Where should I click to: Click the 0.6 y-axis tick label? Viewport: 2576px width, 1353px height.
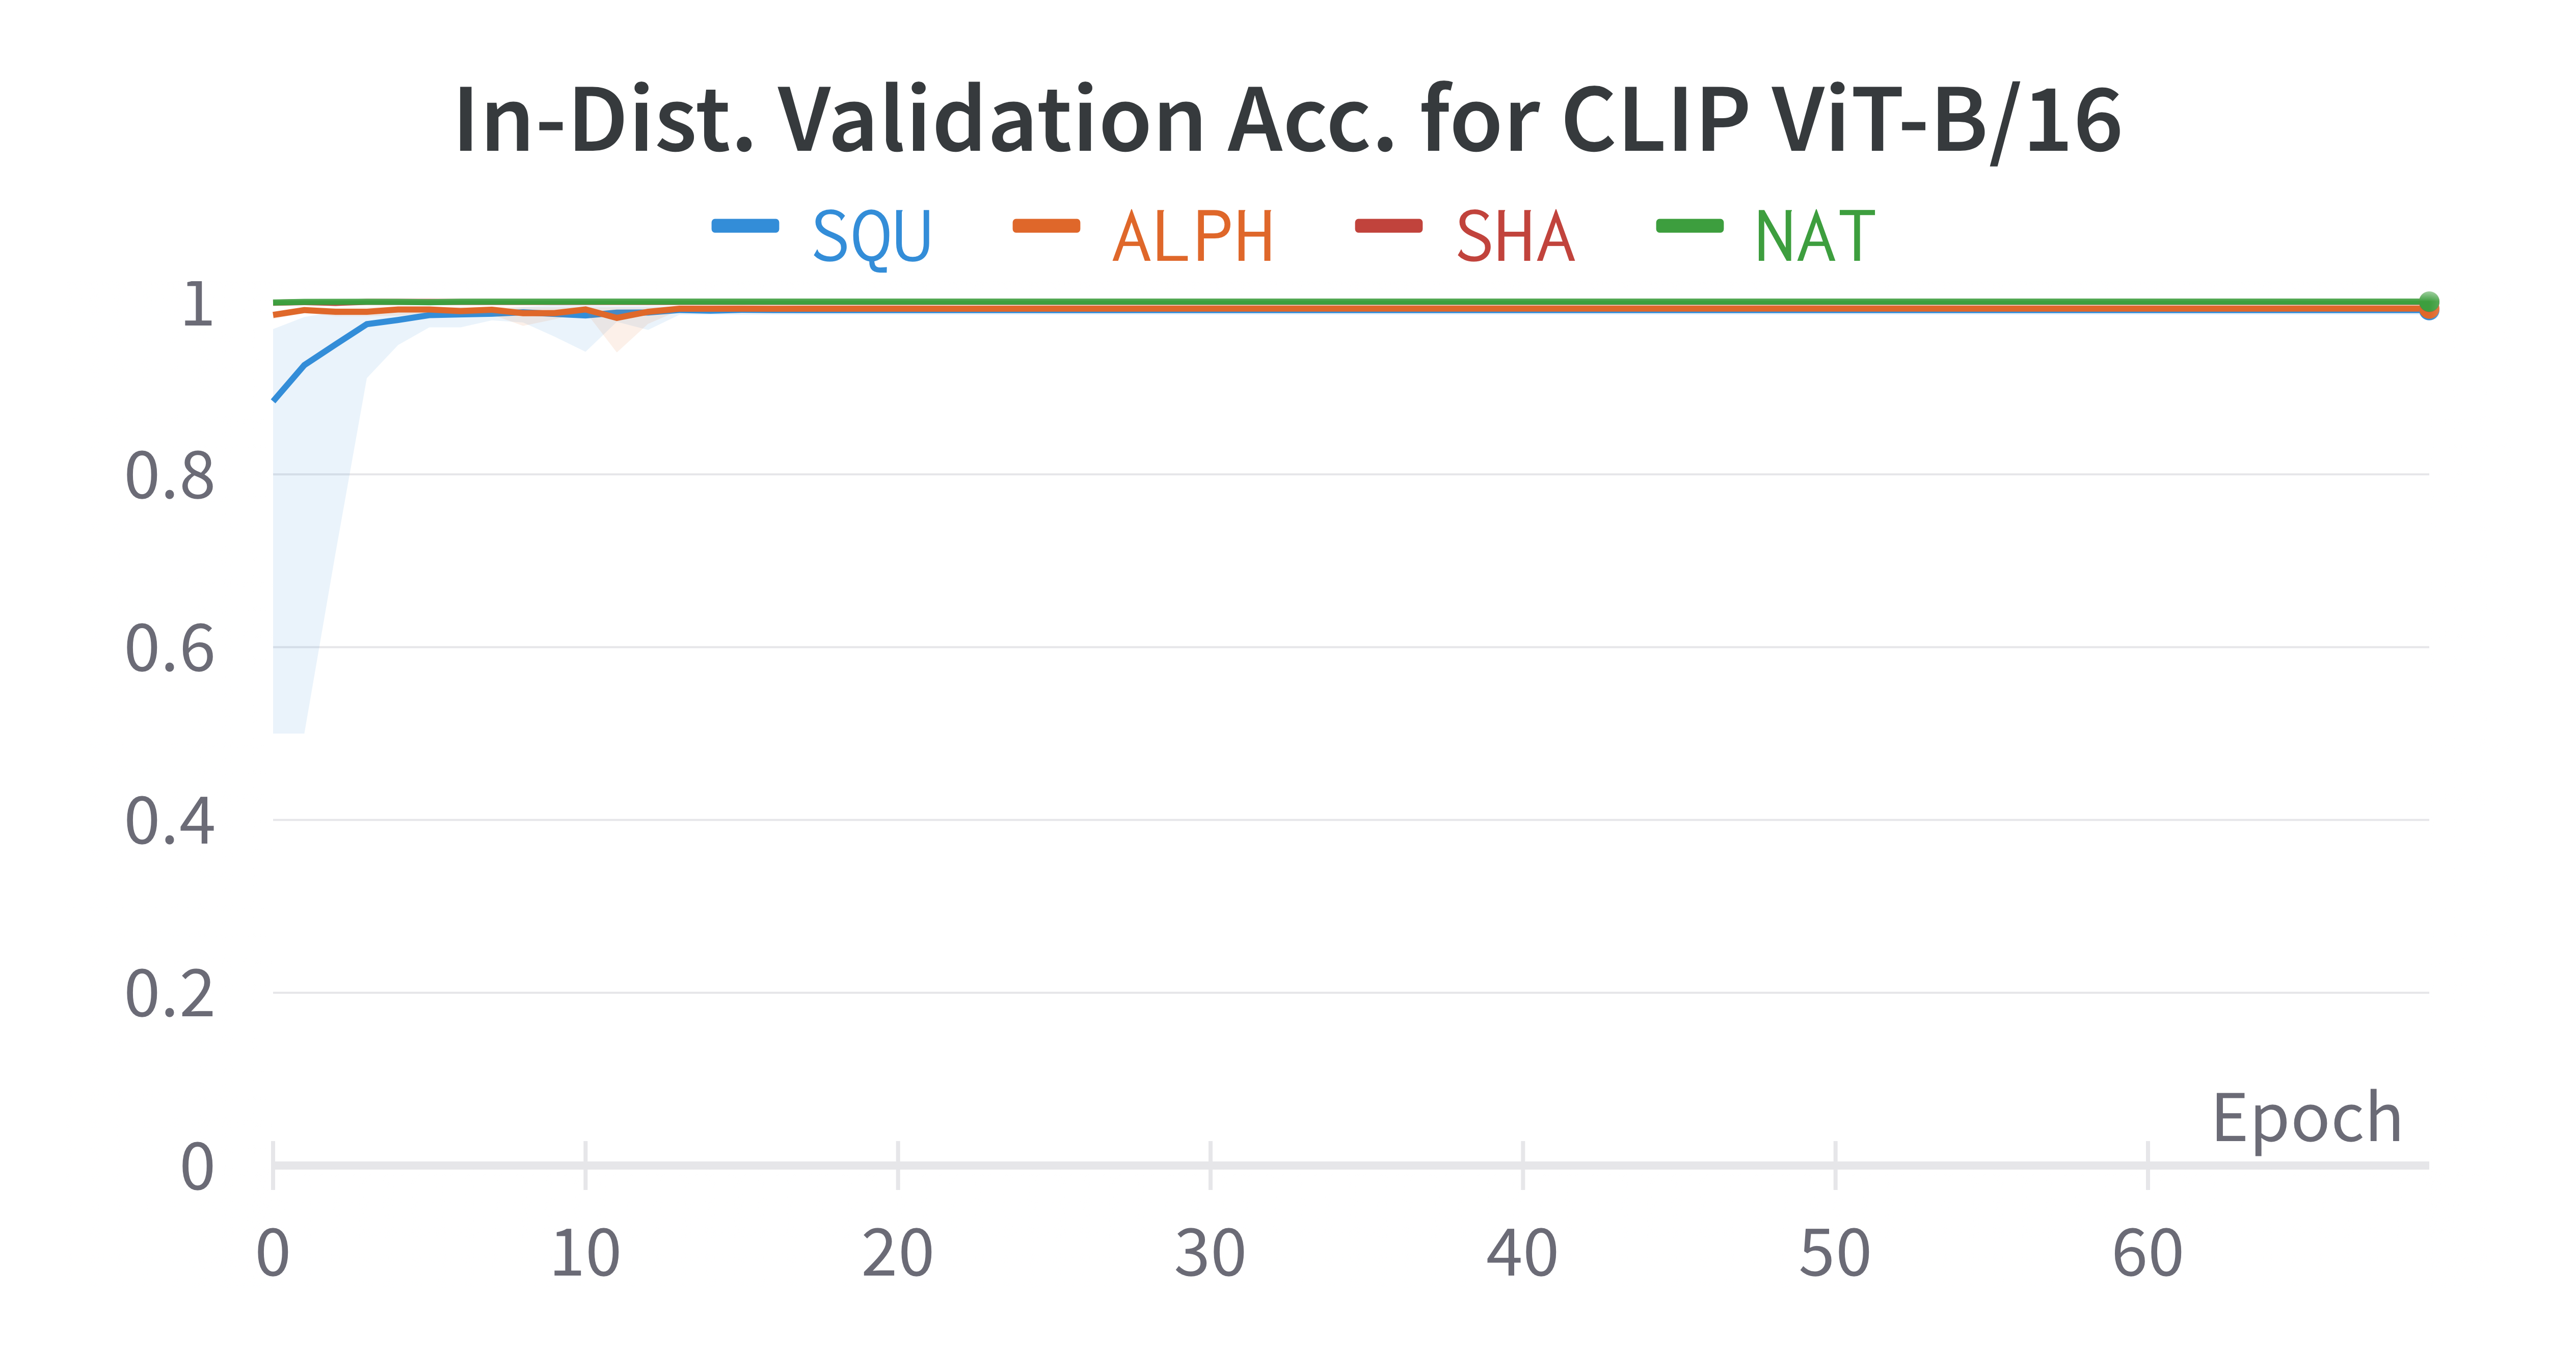coord(169,649)
